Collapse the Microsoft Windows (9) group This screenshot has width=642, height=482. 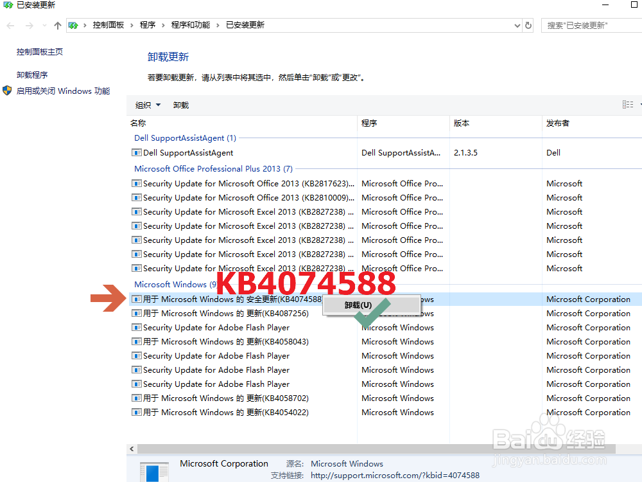[x=175, y=285]
